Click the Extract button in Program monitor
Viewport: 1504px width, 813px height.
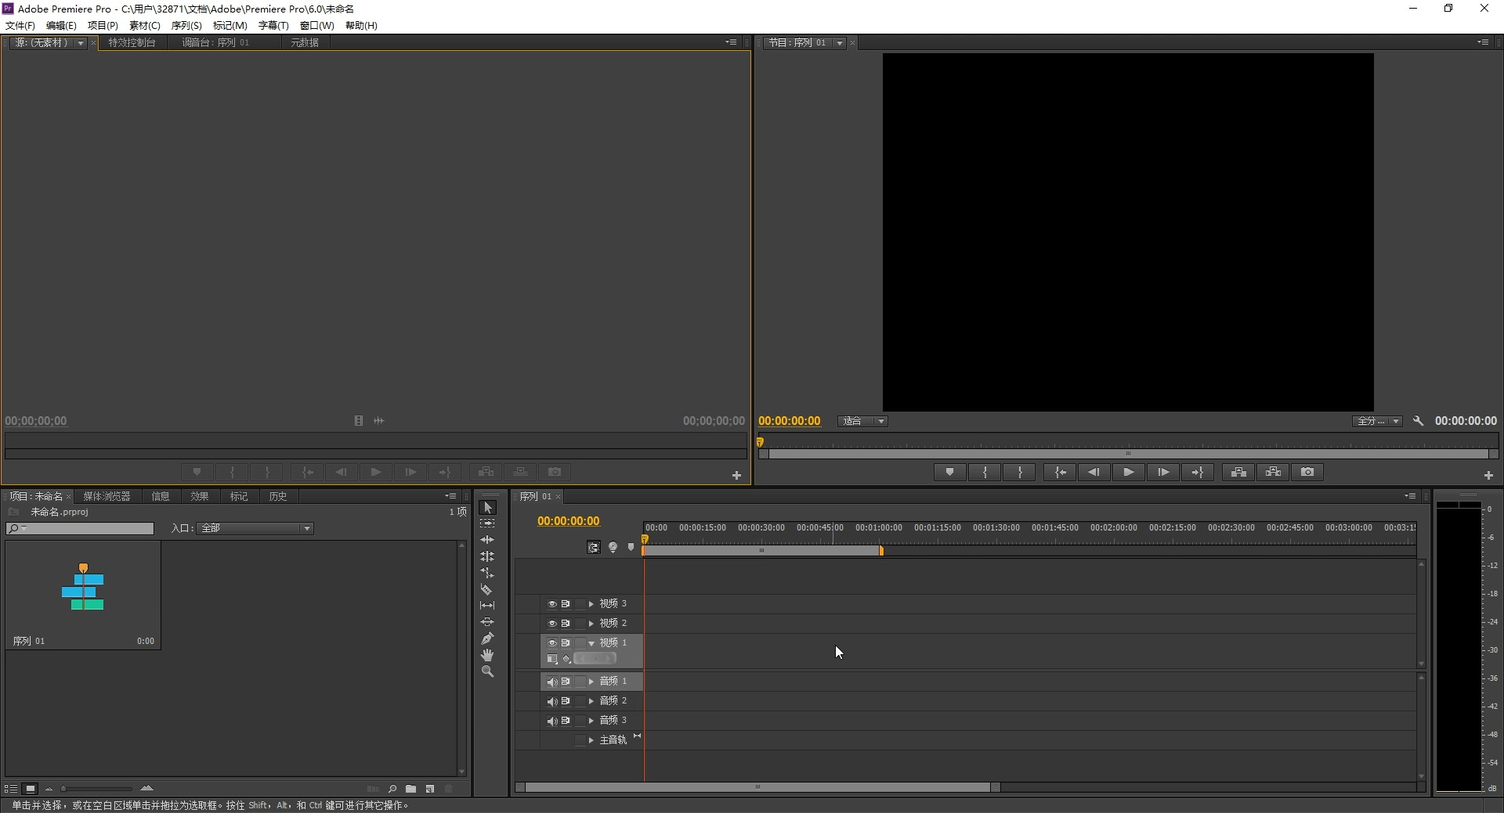(x=1273, y=472)
